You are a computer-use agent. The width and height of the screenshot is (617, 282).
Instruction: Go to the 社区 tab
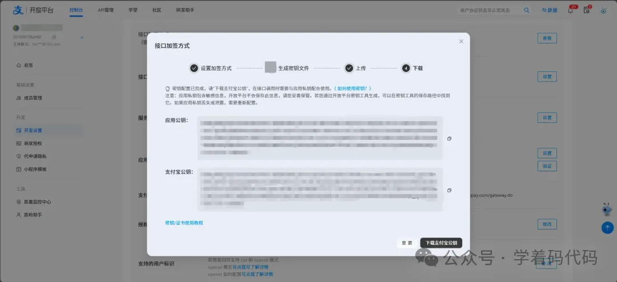(157, 10)
